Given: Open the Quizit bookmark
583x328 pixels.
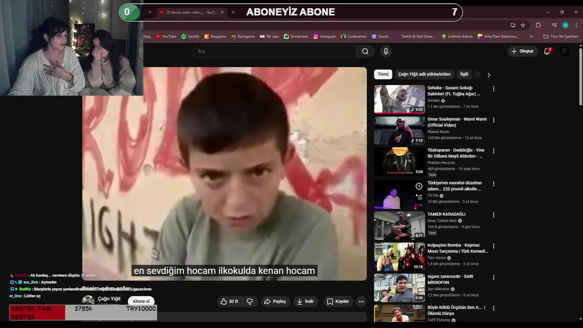Looking at the screenshot, I should [x=380, y=36].
